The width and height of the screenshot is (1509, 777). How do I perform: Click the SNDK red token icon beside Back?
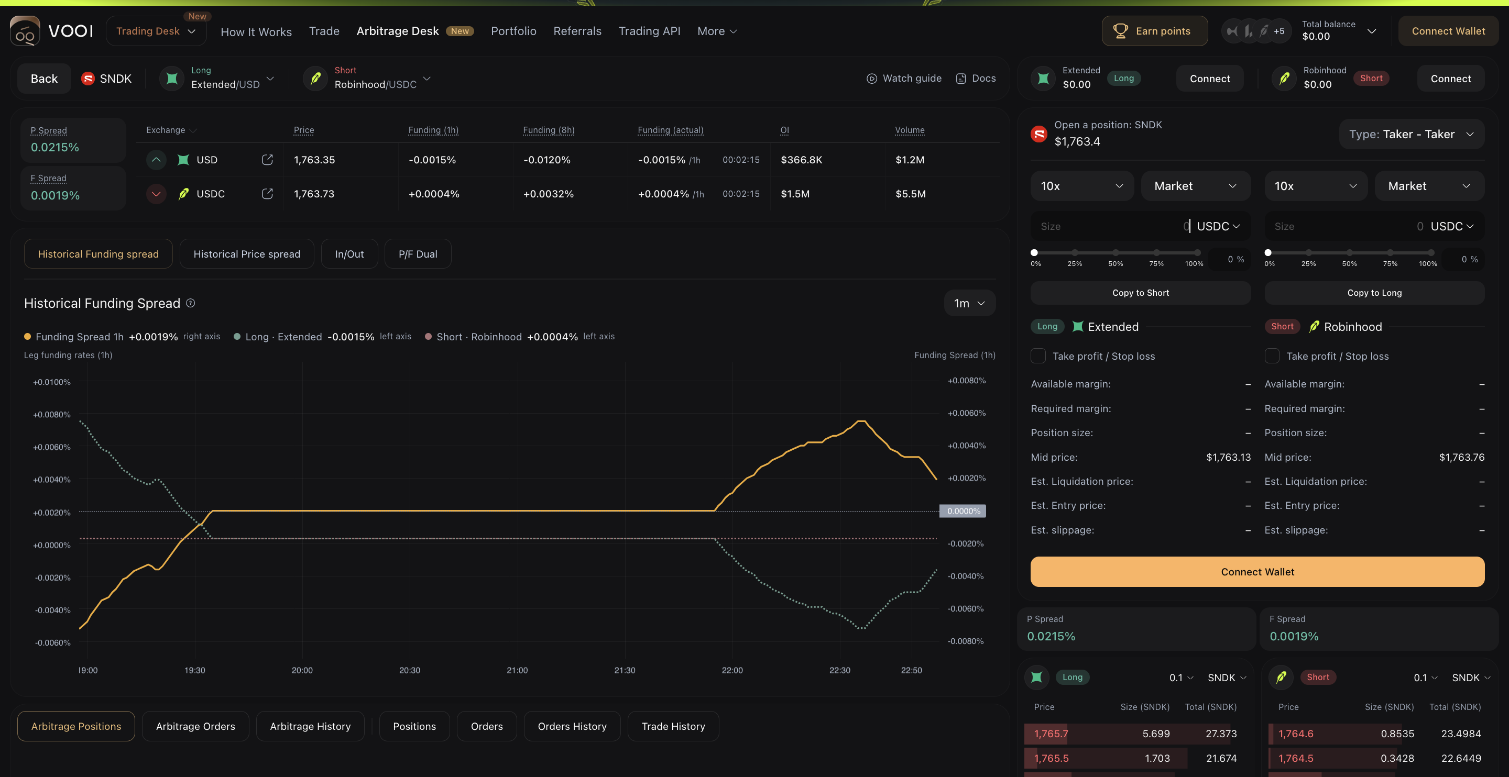(88, 79)
